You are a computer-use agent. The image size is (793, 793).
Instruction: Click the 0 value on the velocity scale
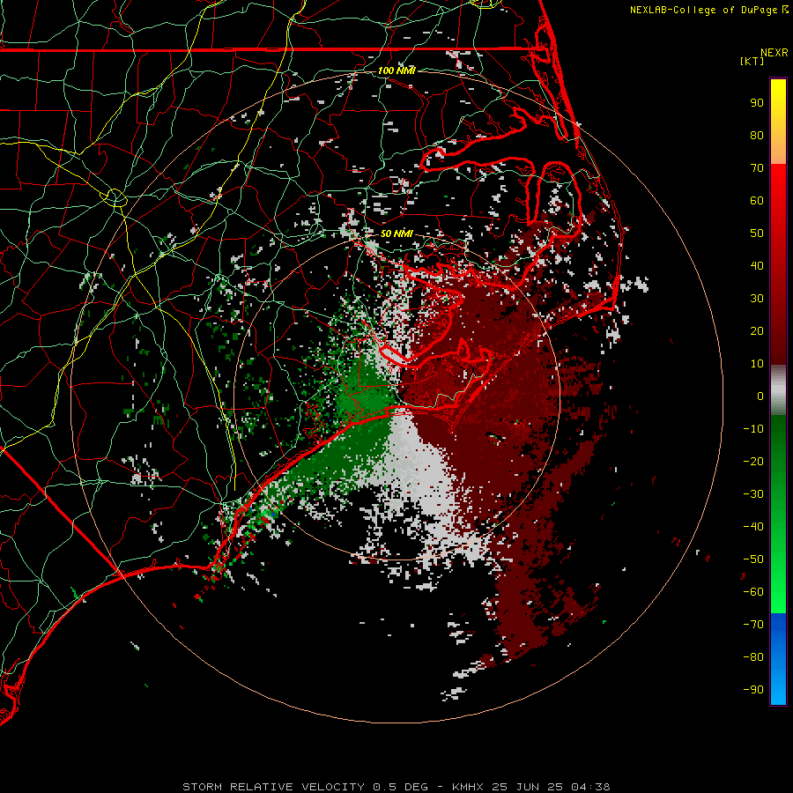coord(760,396)
